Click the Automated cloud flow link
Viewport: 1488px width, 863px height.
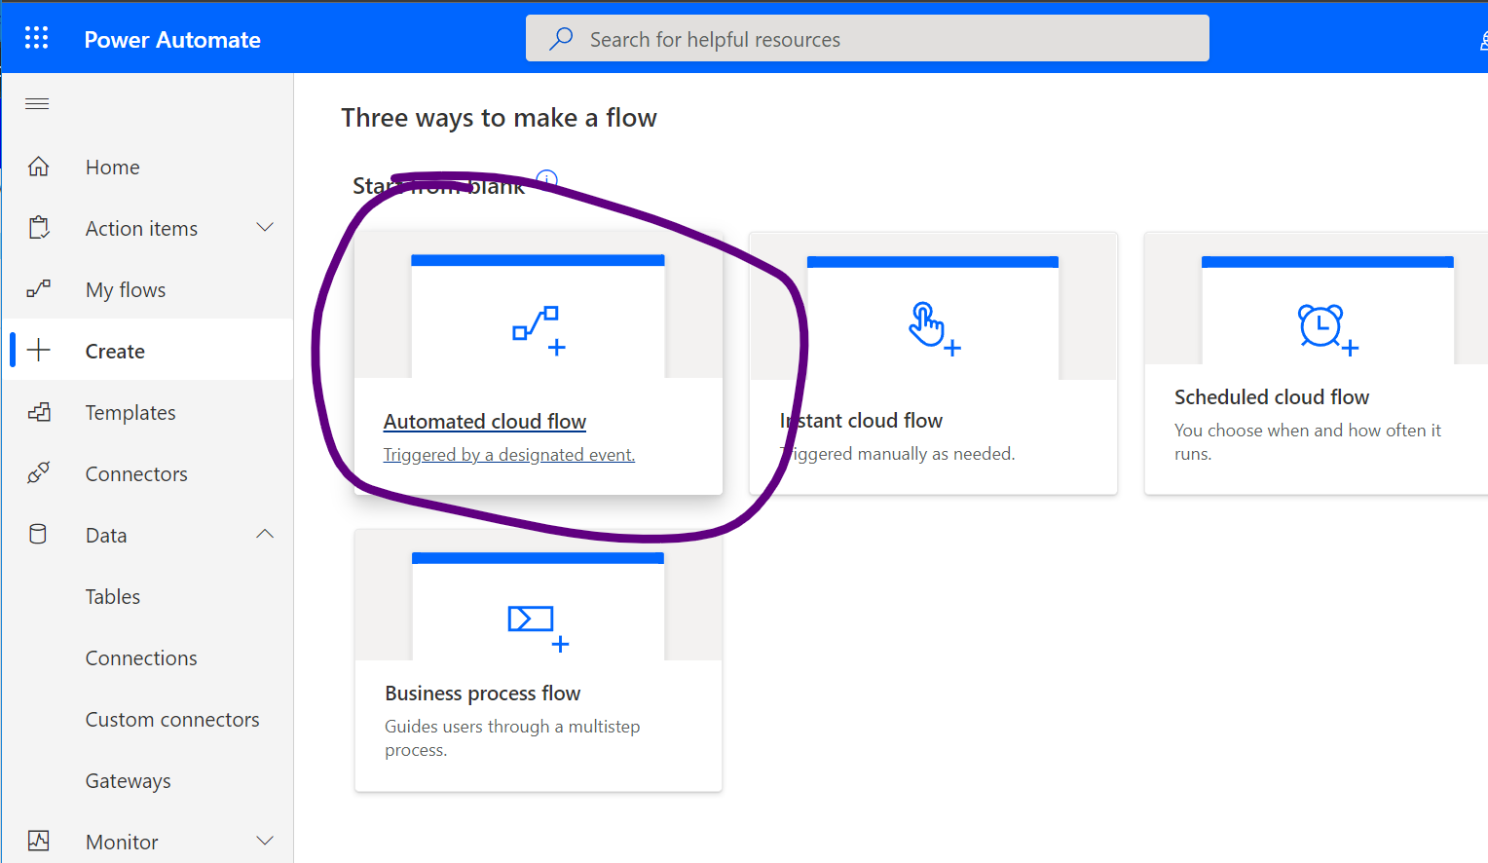pyautogui.click(x=485, y=421)
